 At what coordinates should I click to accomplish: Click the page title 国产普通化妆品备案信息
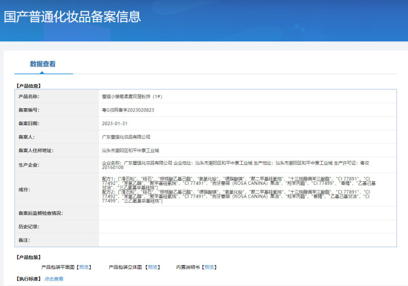tap(72, 17)
